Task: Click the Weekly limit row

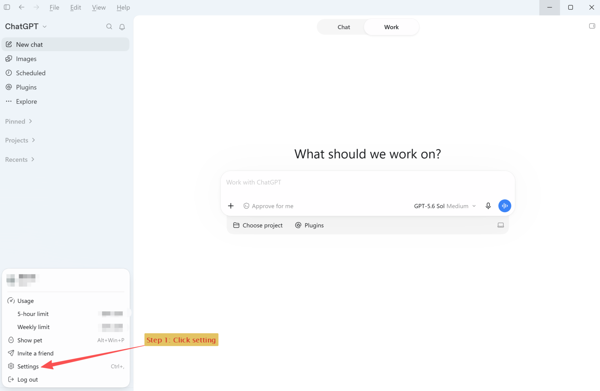Action: [x=66, y=327]
